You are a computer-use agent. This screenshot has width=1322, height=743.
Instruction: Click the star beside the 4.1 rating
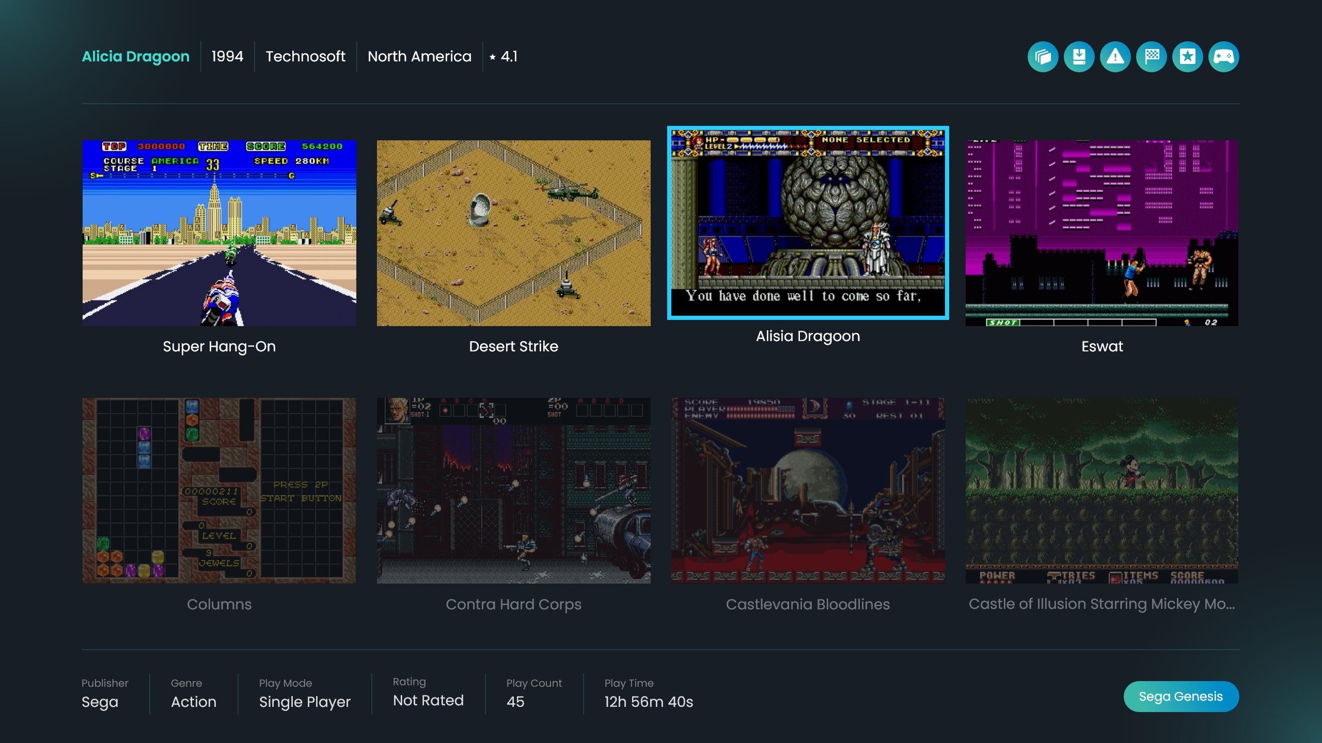(493, 57)
